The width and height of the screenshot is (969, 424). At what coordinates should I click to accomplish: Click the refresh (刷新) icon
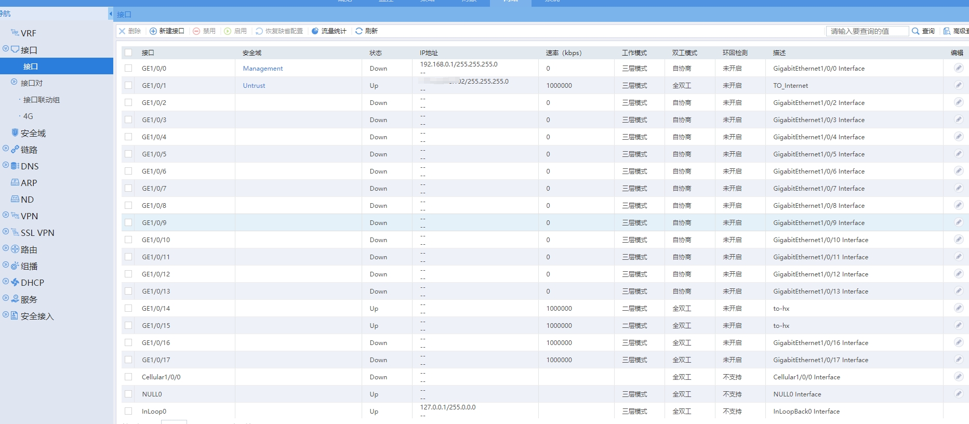(359, 31)
